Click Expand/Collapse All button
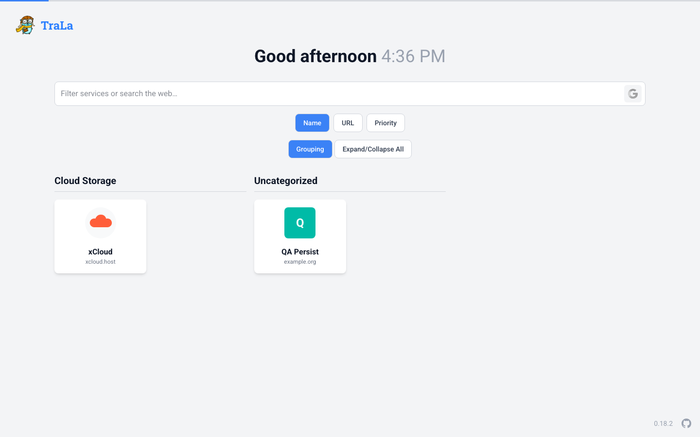The height and width of the screenshot is (437, 700). pyautogui.click(x=373, y=149)
